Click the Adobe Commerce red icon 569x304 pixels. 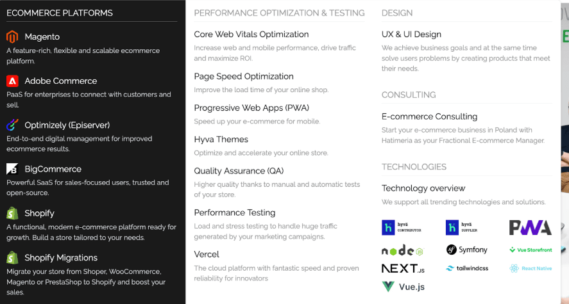(12, 81)
